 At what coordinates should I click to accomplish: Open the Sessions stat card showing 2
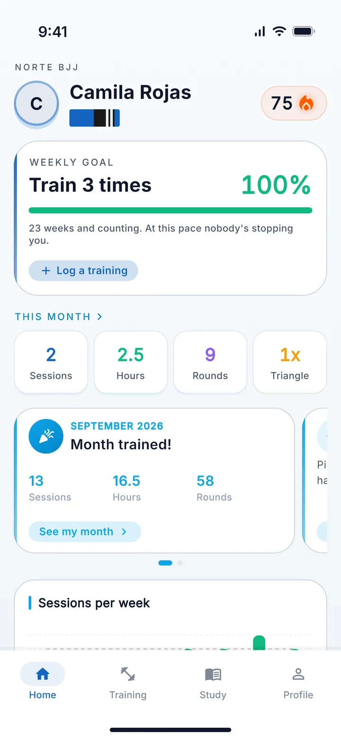pos(51,362)
